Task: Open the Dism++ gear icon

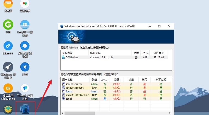Action: [x=8, y=46]
